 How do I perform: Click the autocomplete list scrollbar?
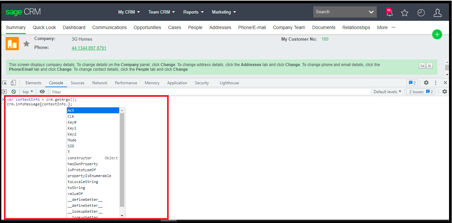click(x=122, y=160)
